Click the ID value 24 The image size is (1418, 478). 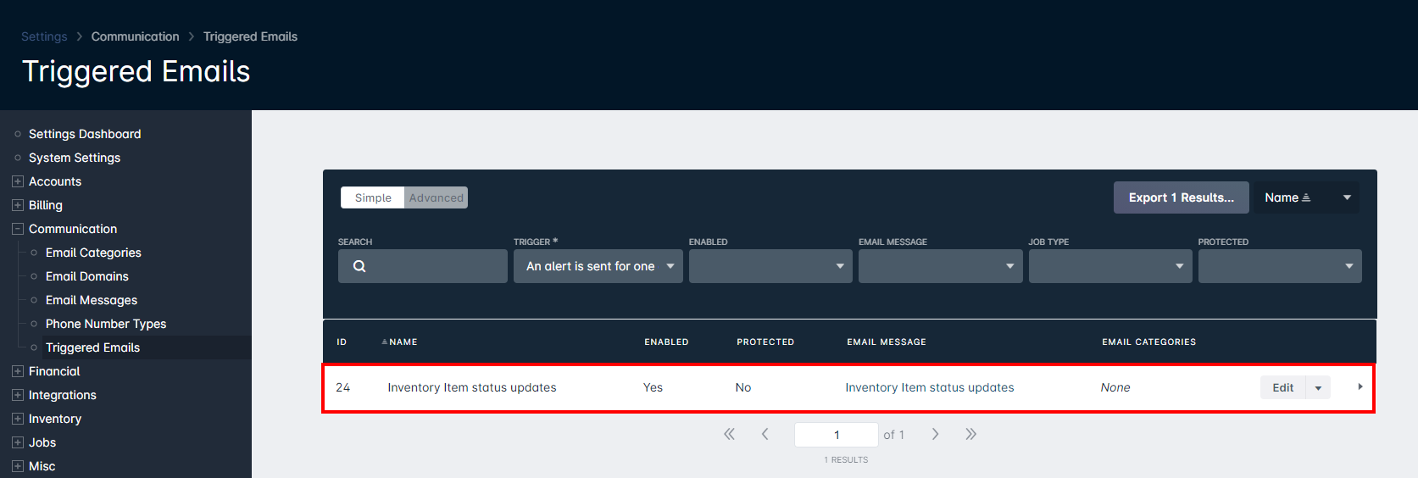[343, 387]
